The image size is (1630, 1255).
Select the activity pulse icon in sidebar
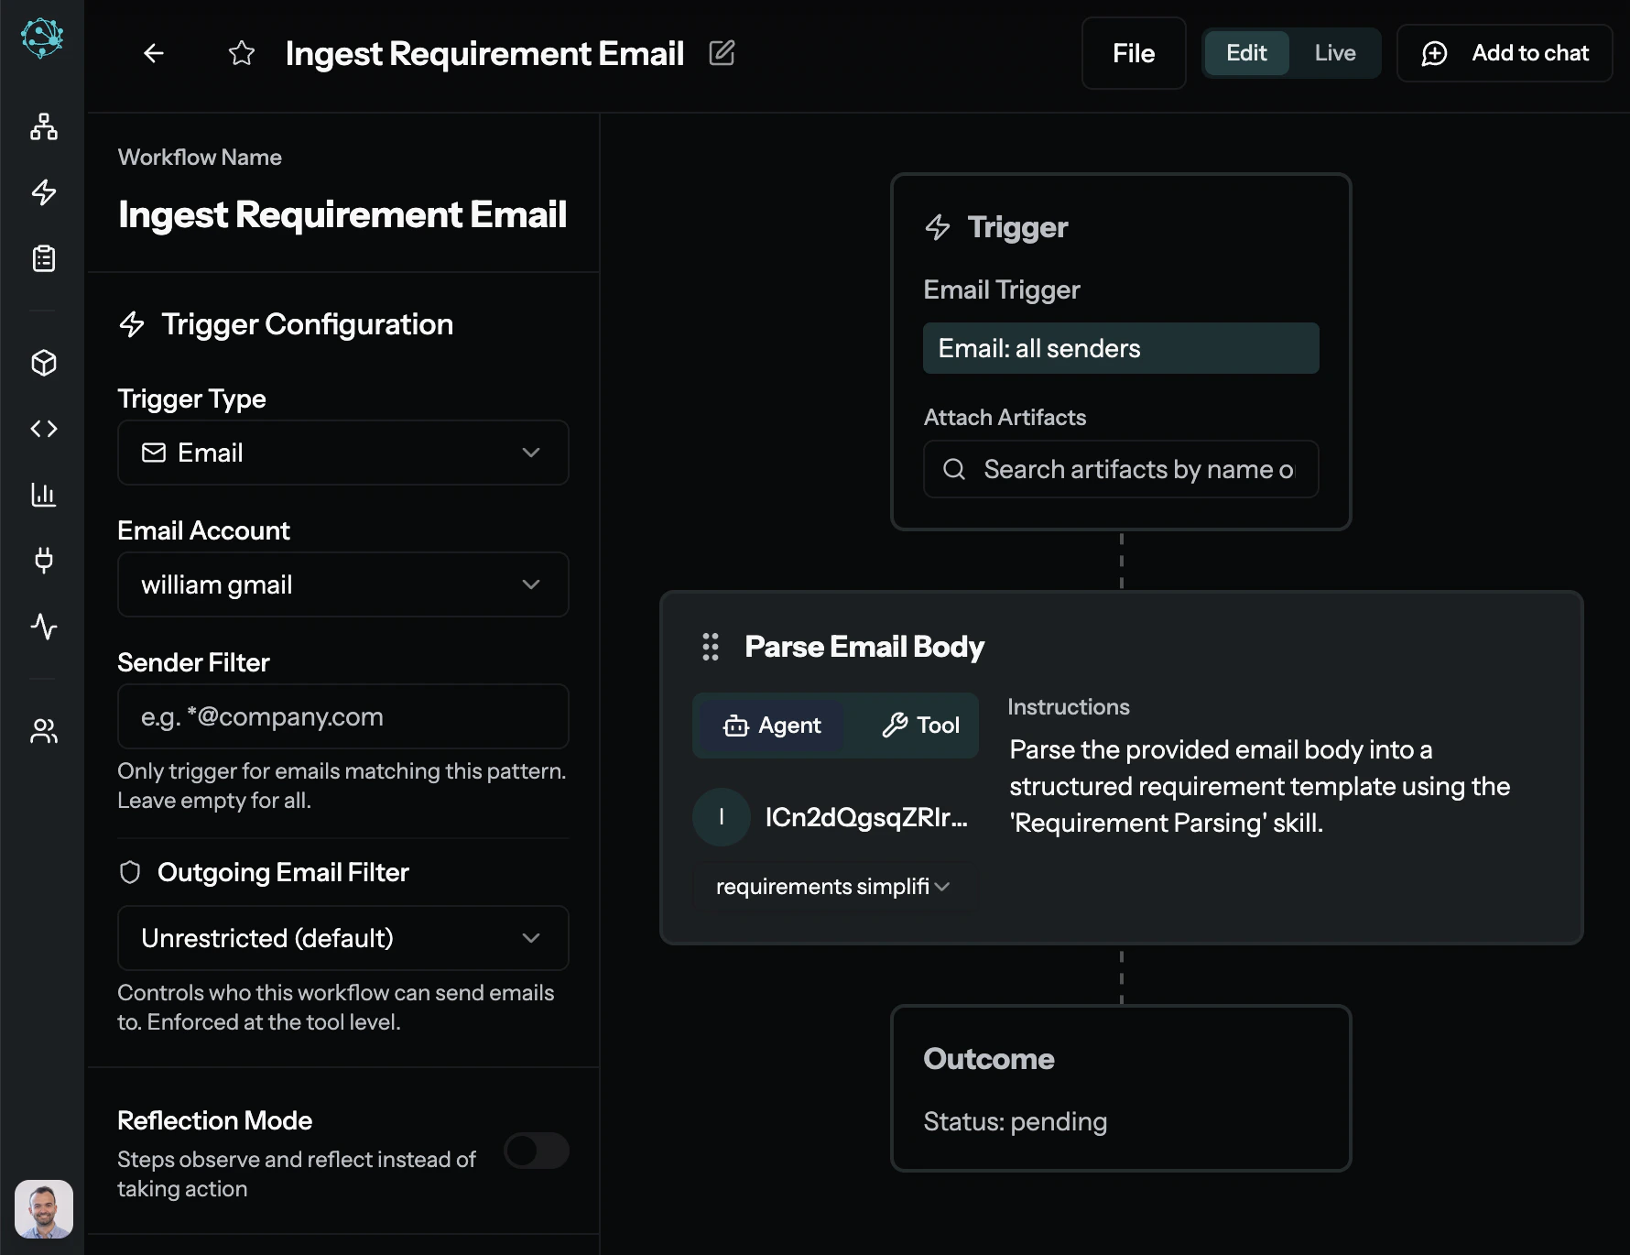(x=43, y=627)
